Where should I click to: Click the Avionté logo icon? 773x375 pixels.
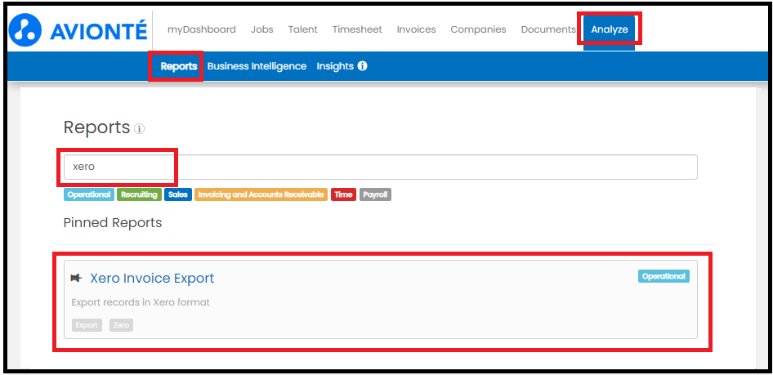[x=27, y=30]
